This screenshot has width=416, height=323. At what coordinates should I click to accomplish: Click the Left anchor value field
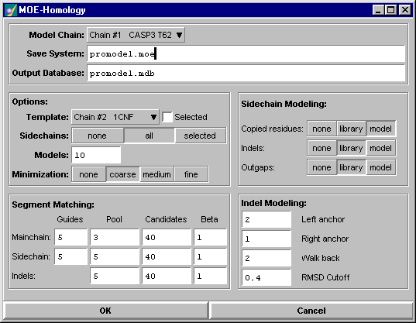point(266,219)
